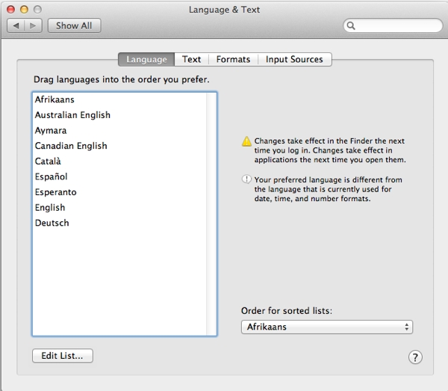The height and width of the screenshot is (391, 448).
Task: Switch to the Text tab
Action: tap(191, 59)
